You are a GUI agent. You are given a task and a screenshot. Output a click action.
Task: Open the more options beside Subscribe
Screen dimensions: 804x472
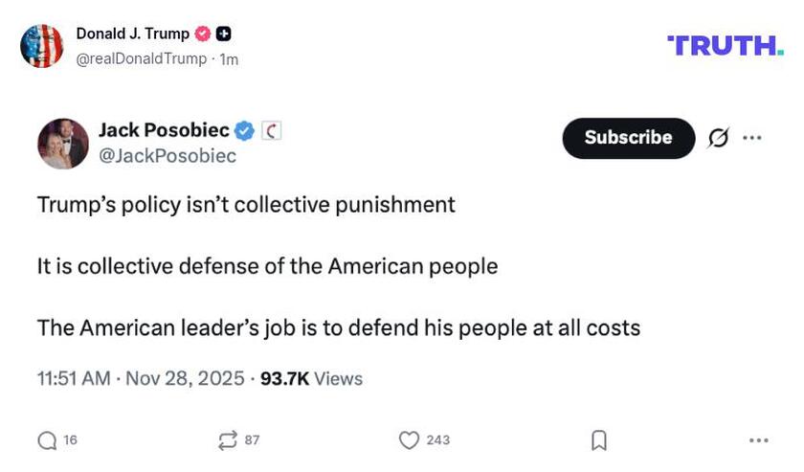pos(752,138)
